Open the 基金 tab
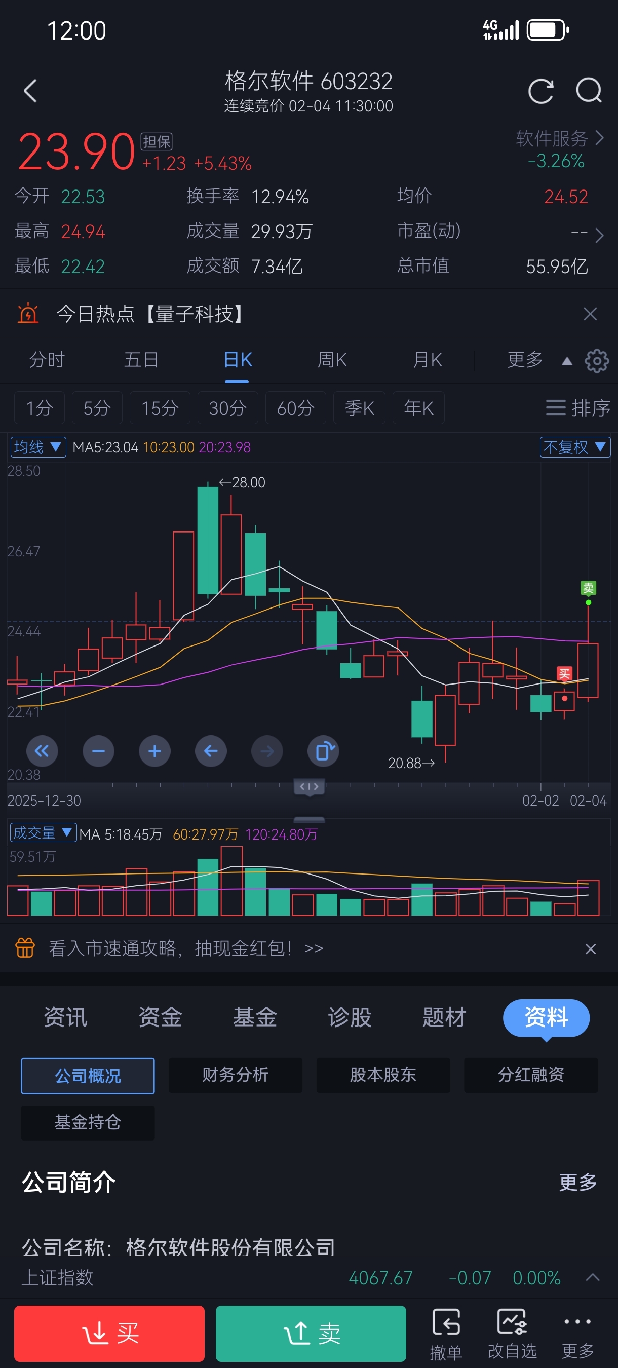Screen dimensions: 618x1368 point(255,1017)
